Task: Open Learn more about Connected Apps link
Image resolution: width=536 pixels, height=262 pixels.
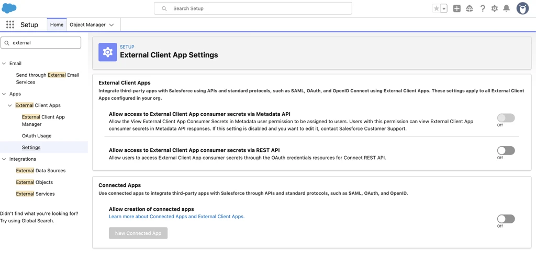Action: click(x=177, y=217)
